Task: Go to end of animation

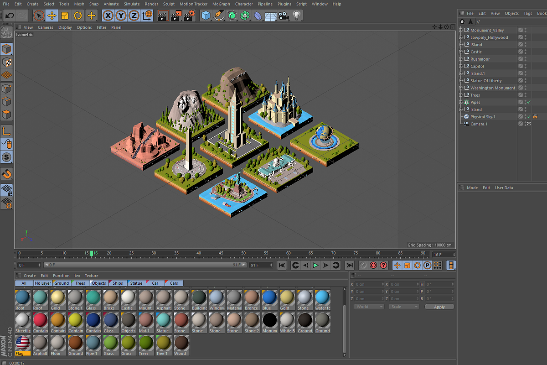Action: [350, 265]
